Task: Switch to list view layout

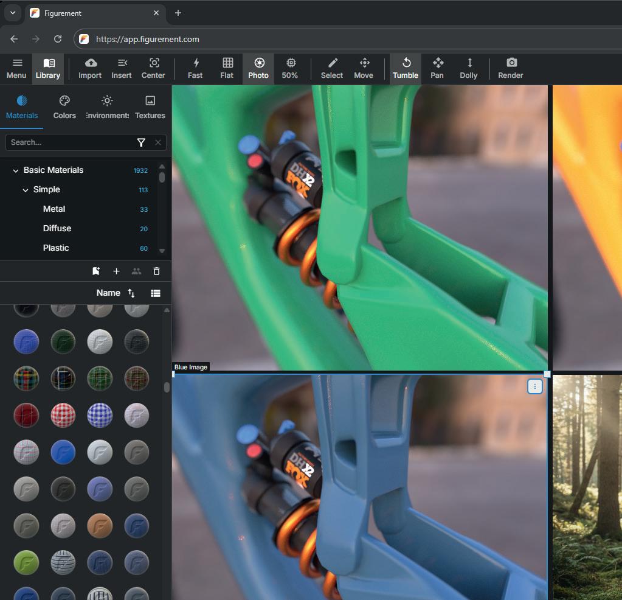Action: pos(156,293)
